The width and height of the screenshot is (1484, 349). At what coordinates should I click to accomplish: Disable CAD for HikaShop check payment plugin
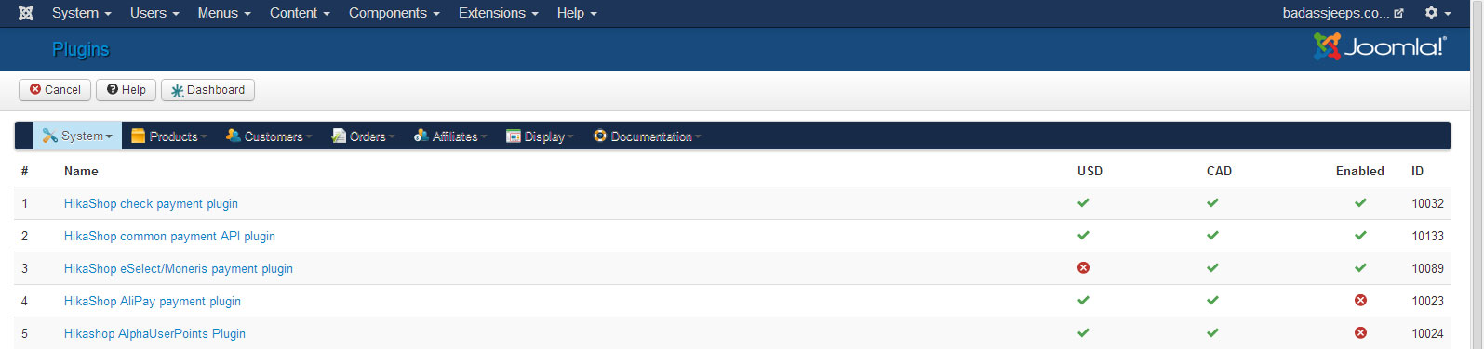(1212, 203)
